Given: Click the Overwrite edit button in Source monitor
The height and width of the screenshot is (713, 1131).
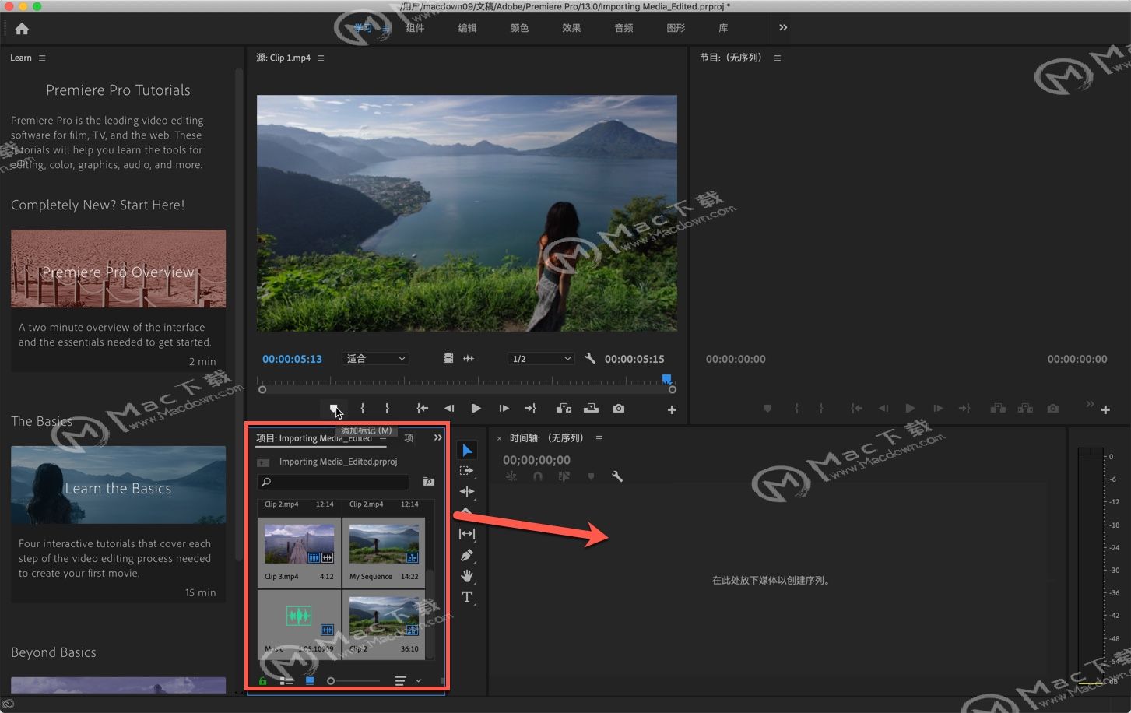Looking at the screenshot, I should coord(591,409).
